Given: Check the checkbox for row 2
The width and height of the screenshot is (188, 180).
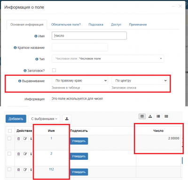Looking at the screenshot, I should [x=9, y=154].
